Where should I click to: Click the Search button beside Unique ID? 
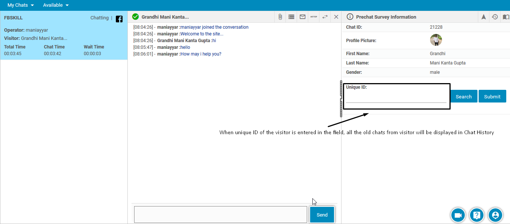point(464,97)
